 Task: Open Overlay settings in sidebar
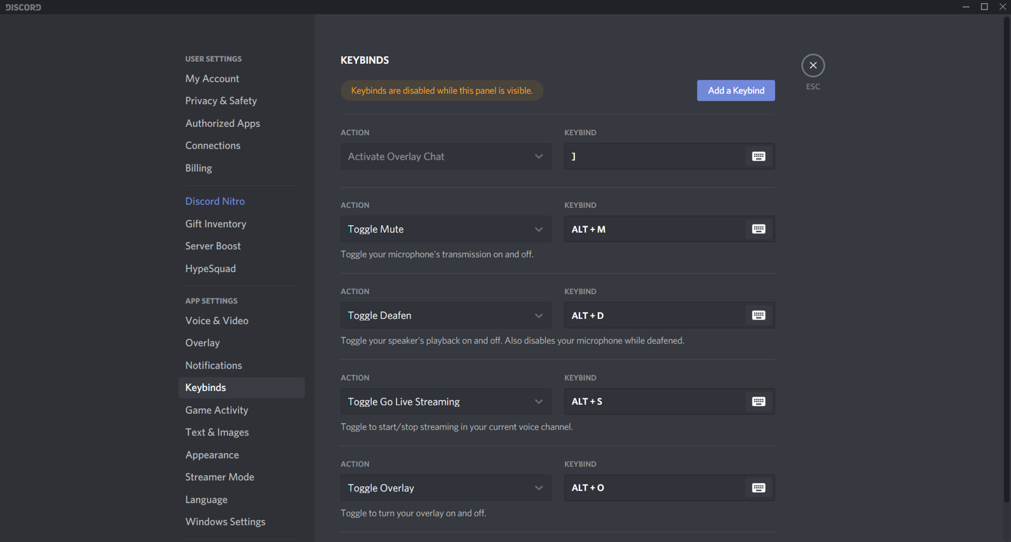point(242,343)
